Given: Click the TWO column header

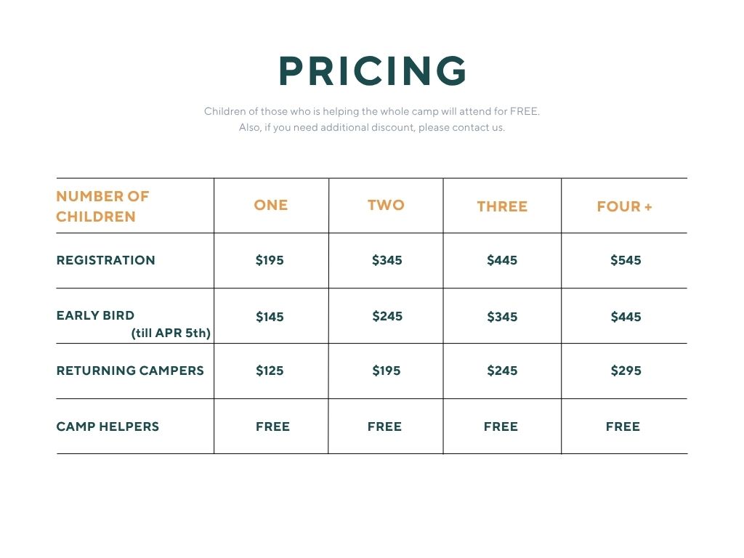Looking at the screenshot, I should point(386,206).
